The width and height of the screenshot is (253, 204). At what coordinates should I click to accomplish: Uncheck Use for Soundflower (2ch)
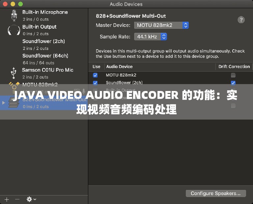(95, 83)
